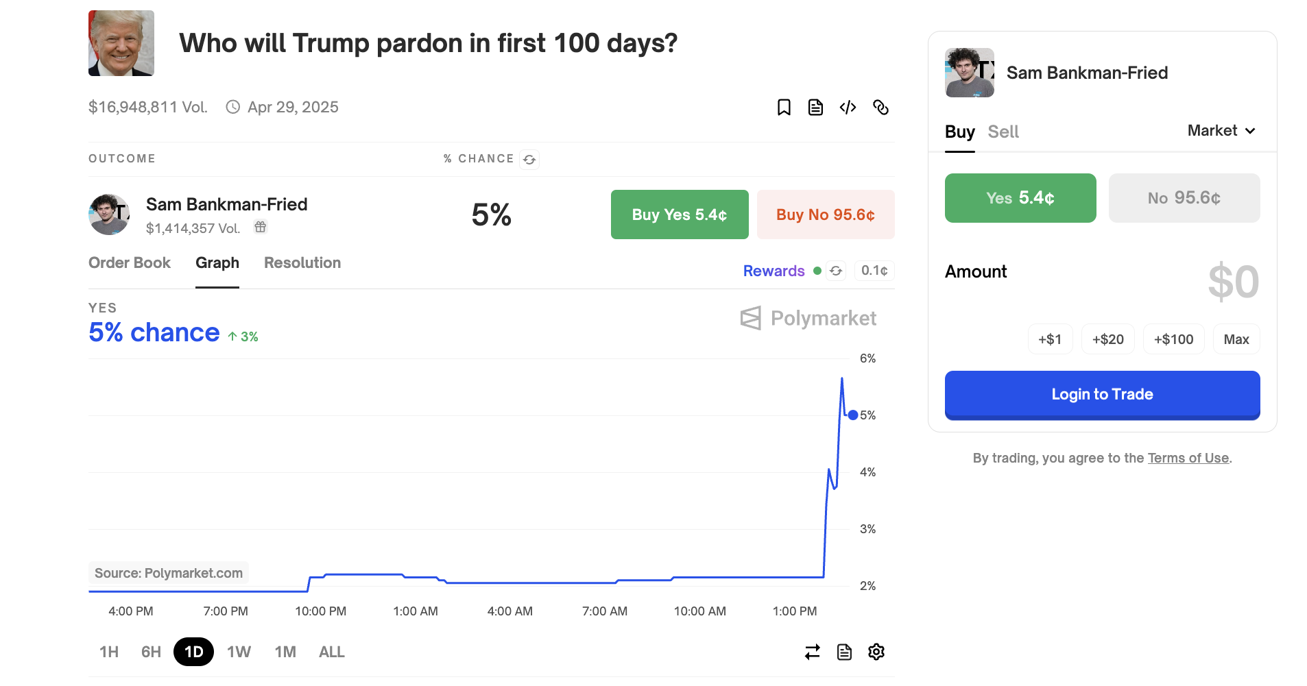Open the chart settings gear
1307x686 pixels.
[x=876, y=652]
